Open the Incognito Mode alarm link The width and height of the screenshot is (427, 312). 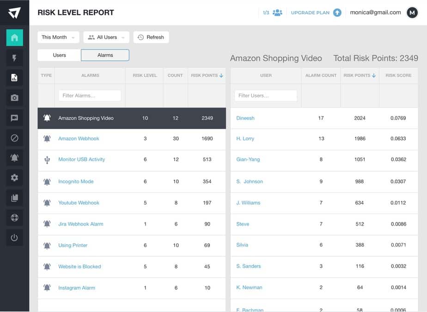(x=76, y=182)
